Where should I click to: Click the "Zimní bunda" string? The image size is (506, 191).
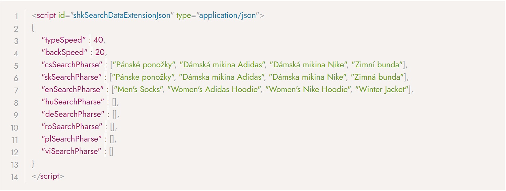377,65
